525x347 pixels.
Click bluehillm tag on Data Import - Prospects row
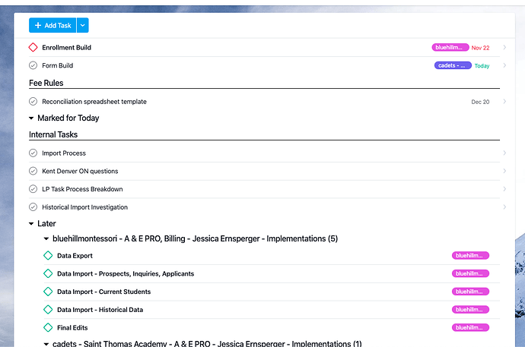[470, 273]
